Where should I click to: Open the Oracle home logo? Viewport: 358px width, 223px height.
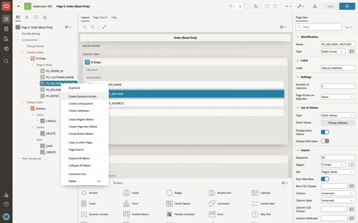click(6, 6)
